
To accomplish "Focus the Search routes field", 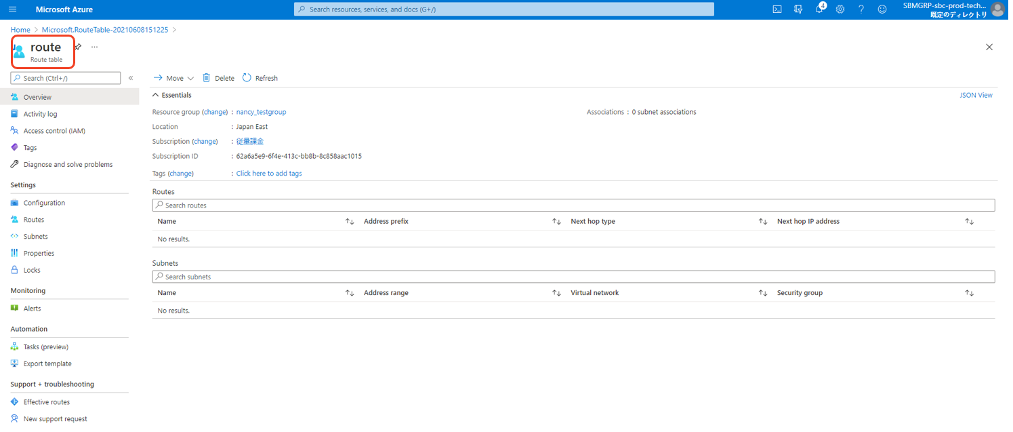I will 573,205.
